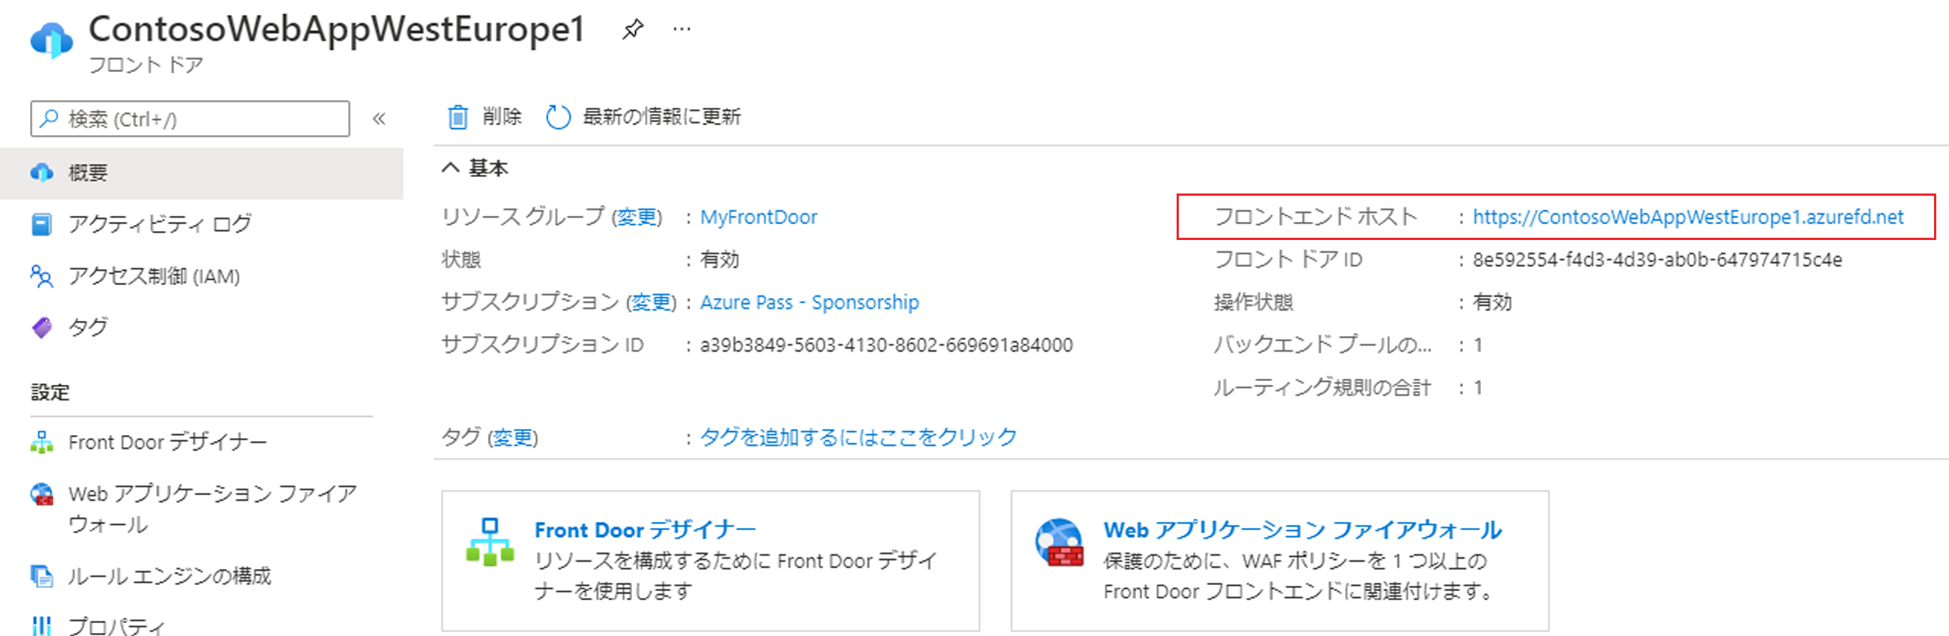Screen dimensions: 1949x636
Task: Click the Front Door デザイナー sidebar icon
Action: pyautogui.click(x=41, y=442)
